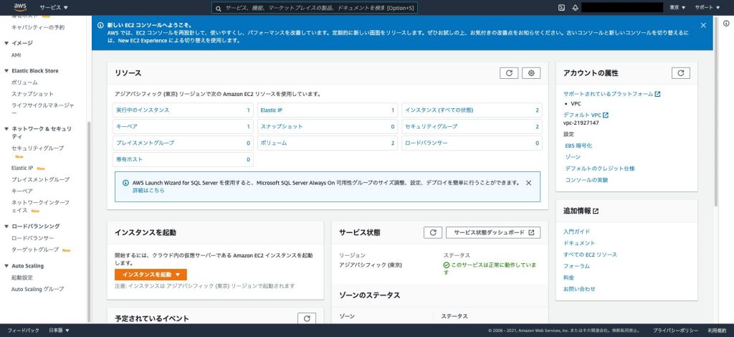
Task: Click the main page vertical scrollbar
Action: [x=716, y=111]
